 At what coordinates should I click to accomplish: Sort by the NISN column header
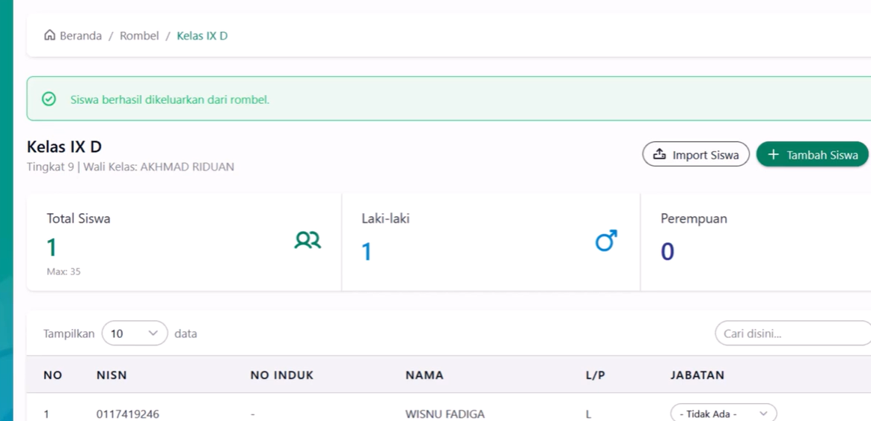point(111,375)
